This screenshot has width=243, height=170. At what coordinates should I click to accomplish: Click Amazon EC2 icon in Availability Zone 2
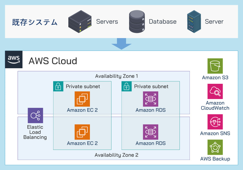coord(82,132)
